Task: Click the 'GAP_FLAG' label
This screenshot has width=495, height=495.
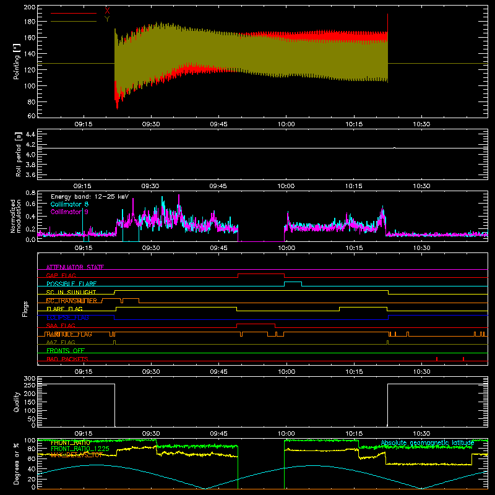Action: (61, 275)
